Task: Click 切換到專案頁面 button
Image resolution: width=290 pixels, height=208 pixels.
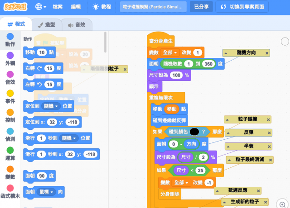Action: tap(242, 7)
